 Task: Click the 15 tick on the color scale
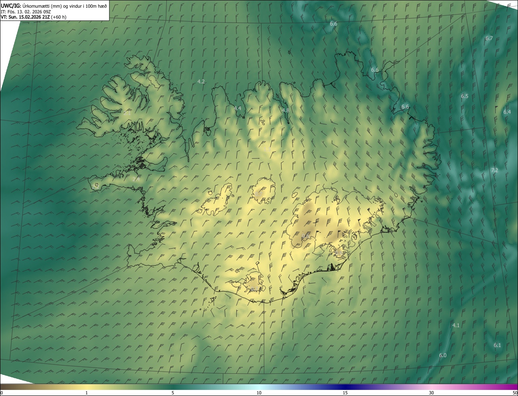click(x=345, y=393)
